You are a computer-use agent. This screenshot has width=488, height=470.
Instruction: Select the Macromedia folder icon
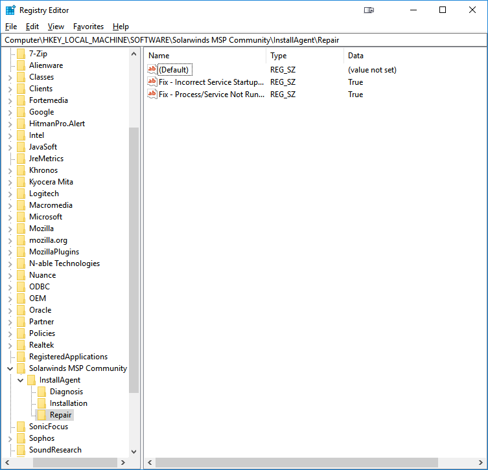[x=21, y=205]
